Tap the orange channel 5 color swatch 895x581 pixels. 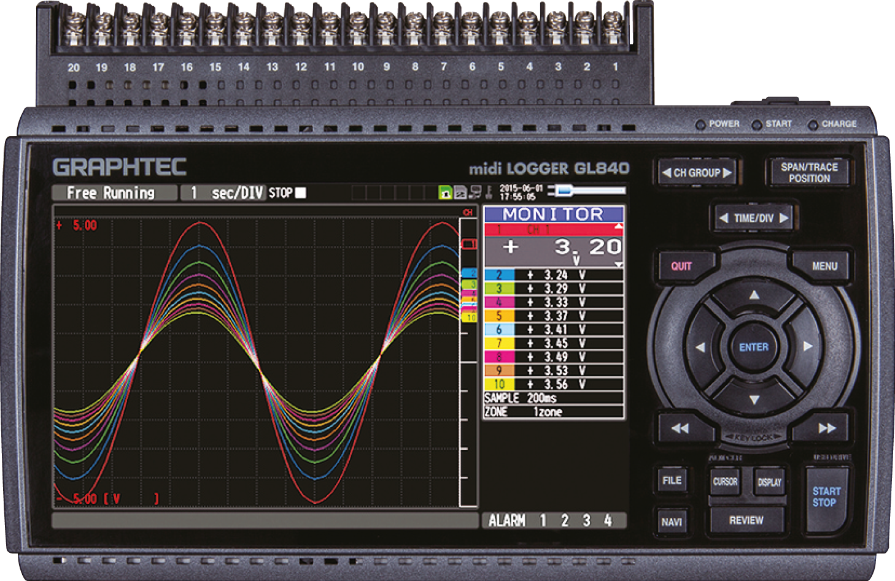point(499,316)
